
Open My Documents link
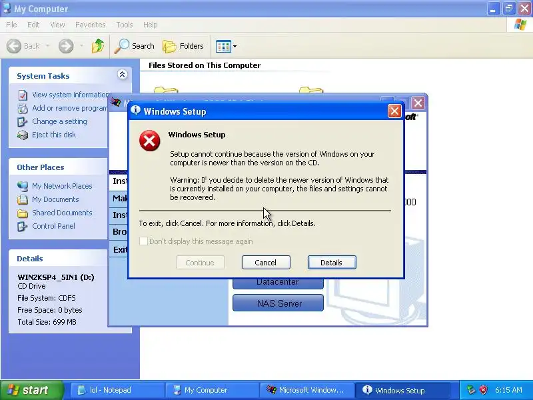click(55, 199)
